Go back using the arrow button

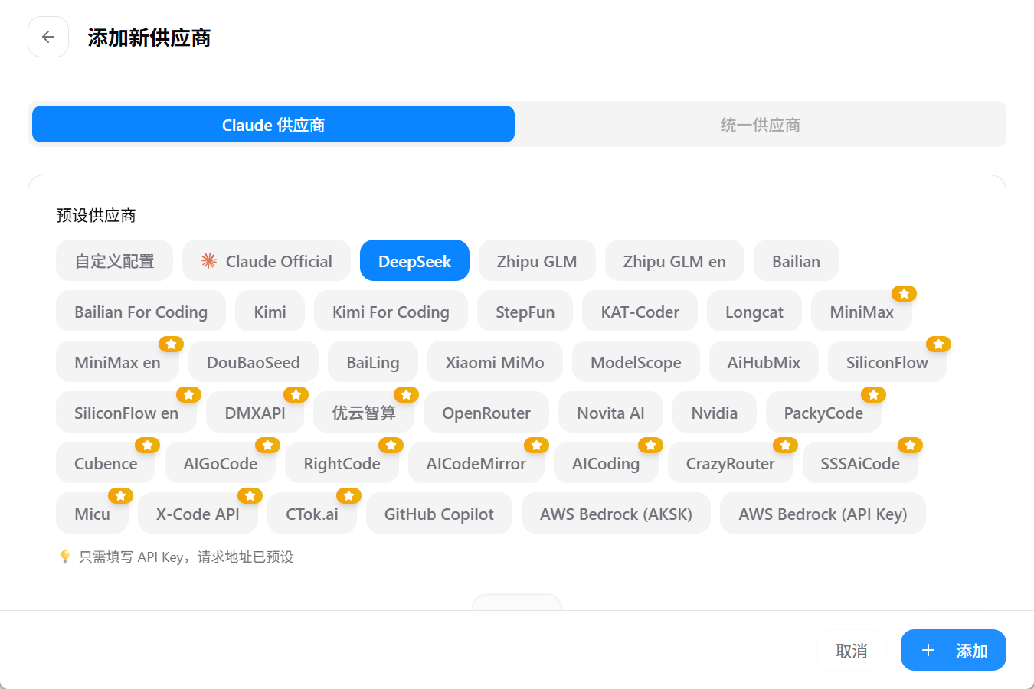(x=48, y=37)
